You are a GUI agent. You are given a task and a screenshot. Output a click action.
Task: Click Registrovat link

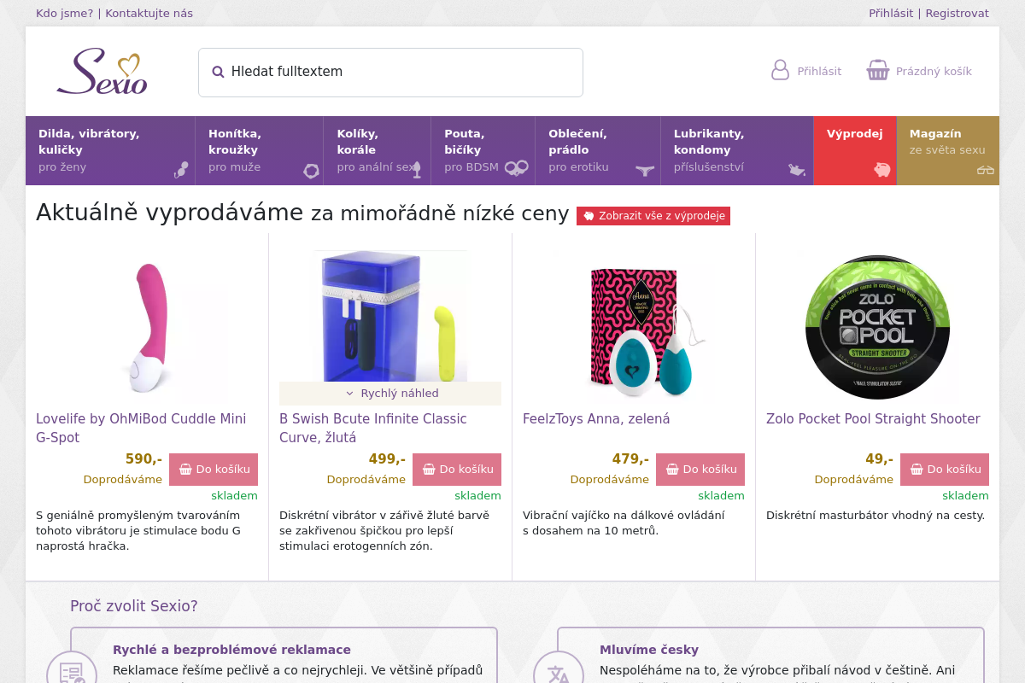click(957, 13)
